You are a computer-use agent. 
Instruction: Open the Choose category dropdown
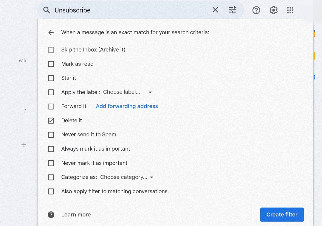(127, 177)
